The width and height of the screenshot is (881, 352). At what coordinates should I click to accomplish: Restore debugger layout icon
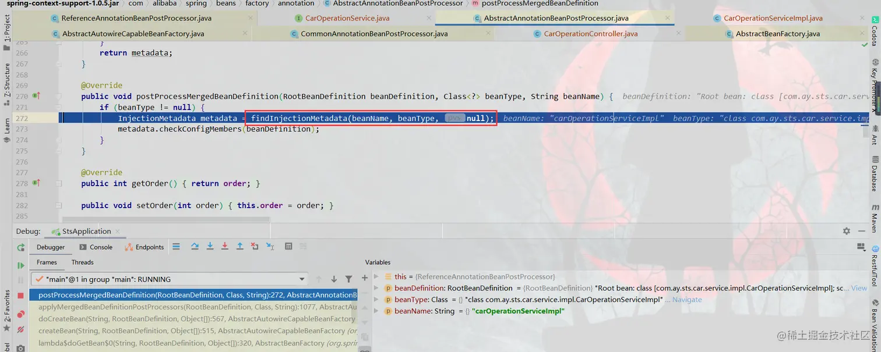[x=861, y=247]
